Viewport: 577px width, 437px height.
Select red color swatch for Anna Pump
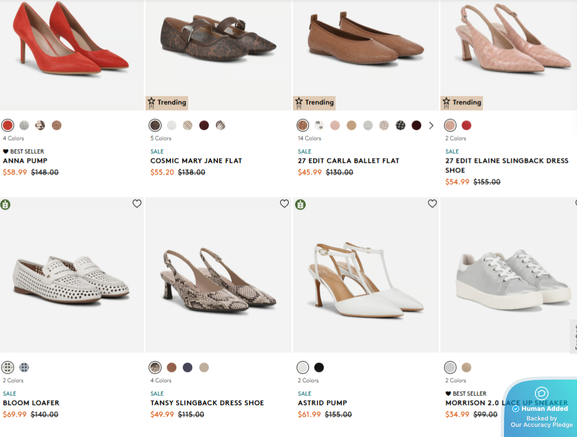(x=8, y=125)
